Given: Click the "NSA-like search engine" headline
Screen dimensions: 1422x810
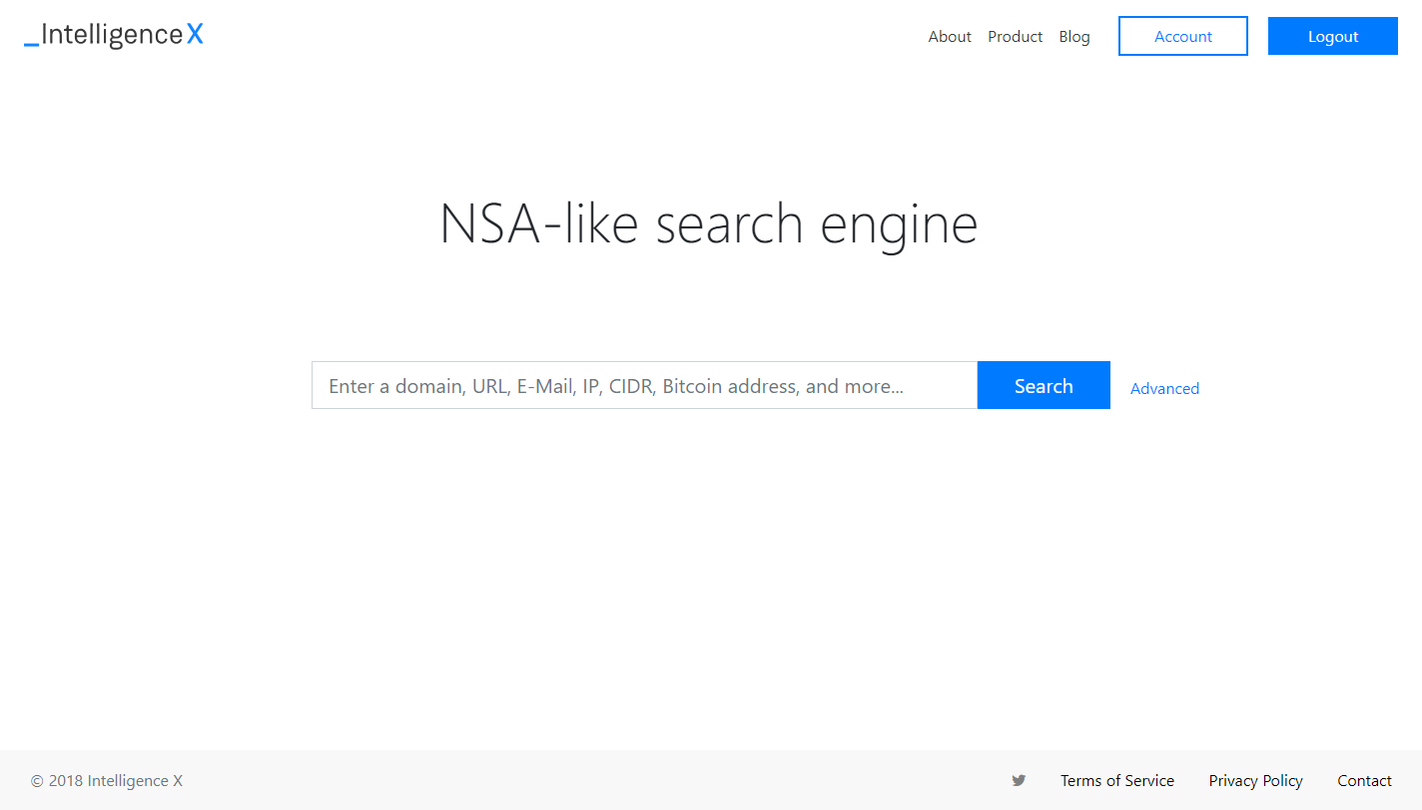Looking at the screenshot, I should [708, 223].
